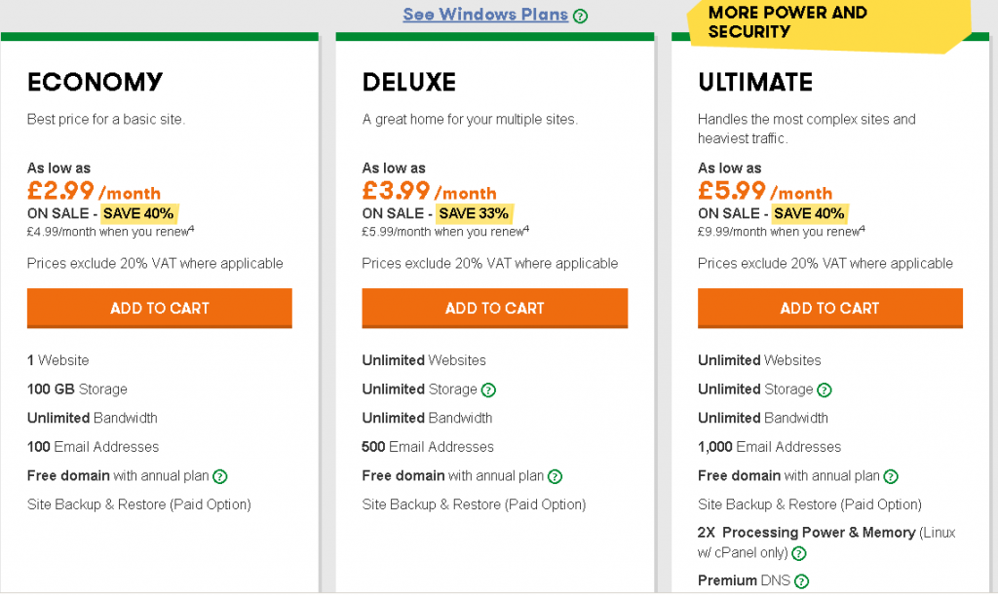The width and height of the screenshot is (998, 595).
Task: Open Ultimate free domain help icon
Action: 891,476
